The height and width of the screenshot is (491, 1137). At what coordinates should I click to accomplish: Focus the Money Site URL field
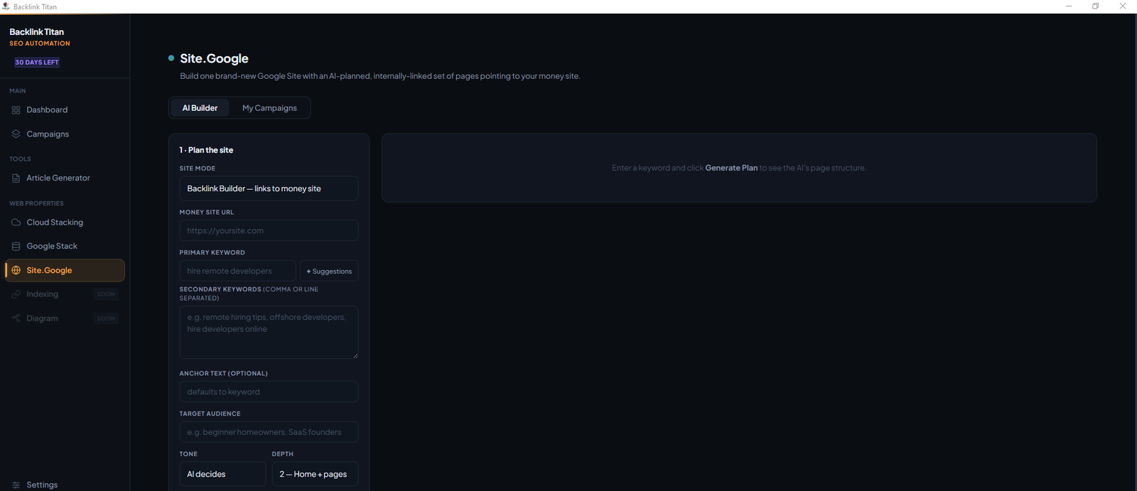click(269, 230)
